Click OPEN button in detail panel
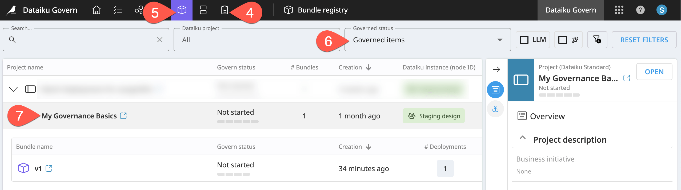Screen dimensions: 681x190 pyautogui.click(x=654, y=72)
